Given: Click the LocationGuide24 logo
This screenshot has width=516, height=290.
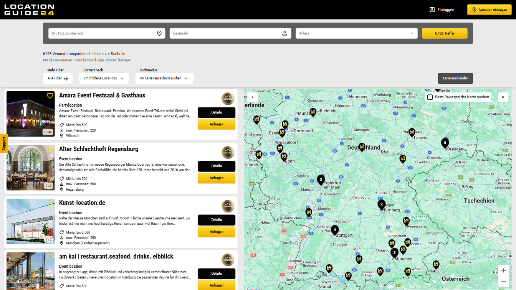Looking at the screenshot, I should [x=29, y=10].
